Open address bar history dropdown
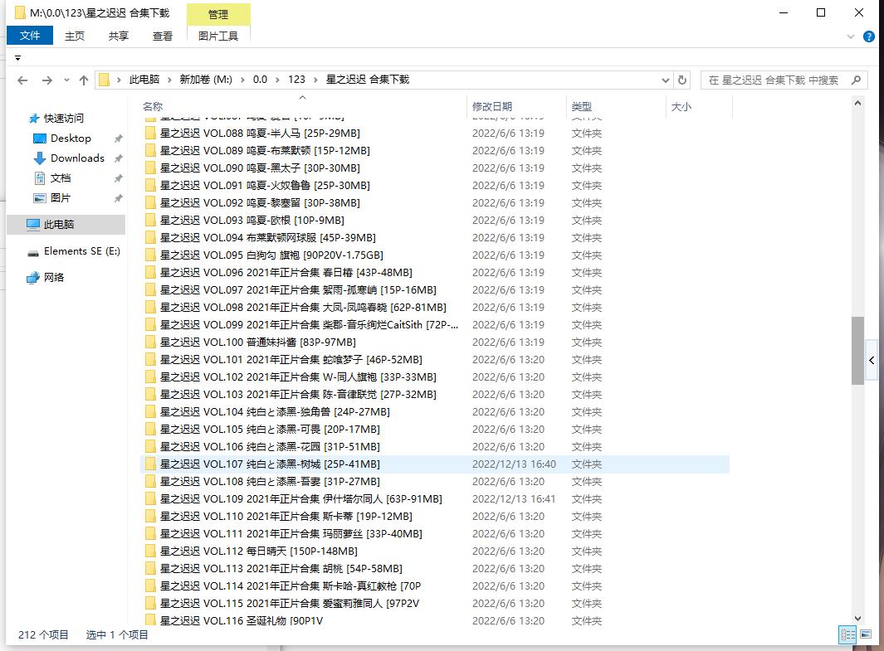 click(x=666, y=80)
